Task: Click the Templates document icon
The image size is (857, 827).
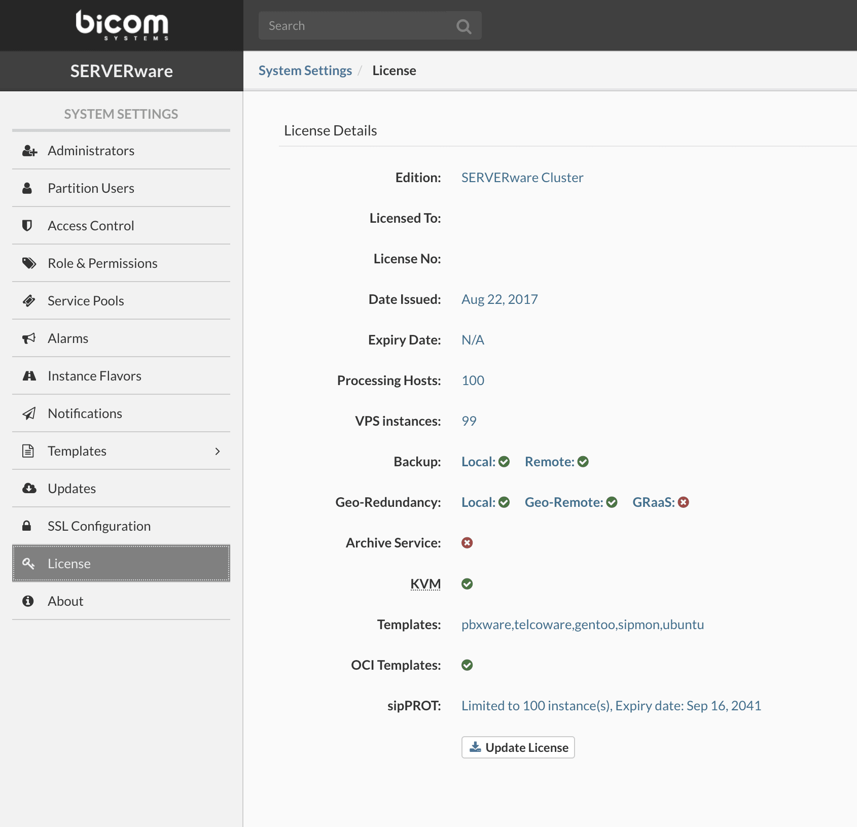Action: (x=28, y=451)
